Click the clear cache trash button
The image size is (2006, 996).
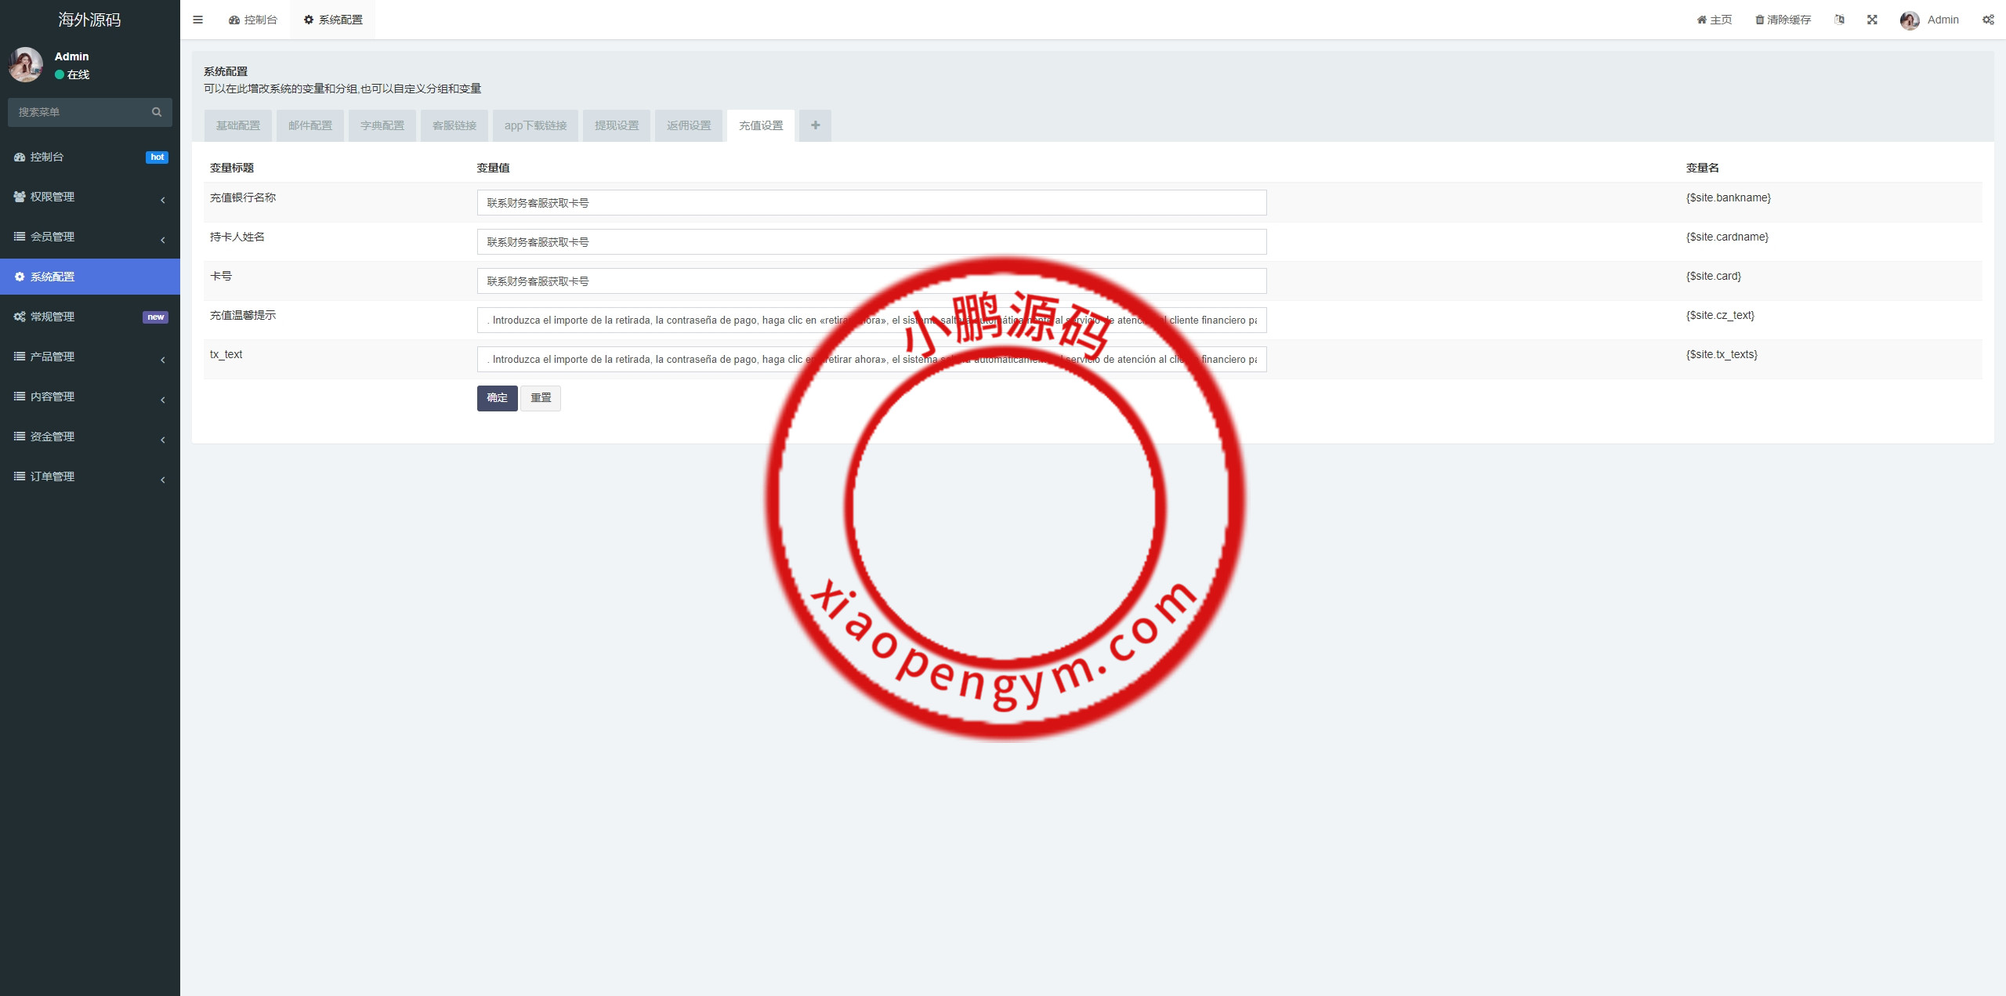(x=1783, y=20)
